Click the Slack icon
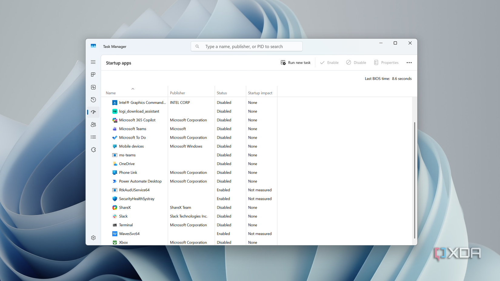The height and width of the screenshot is (281, 500). tap(115, 216)
